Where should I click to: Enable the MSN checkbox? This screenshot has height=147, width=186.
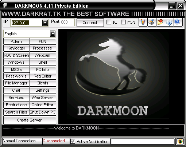click(x=123, y=22)
